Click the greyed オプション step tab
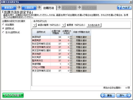The width and height of the screenshot is (133, 100). pyautogui.click(x=69, y=8)
